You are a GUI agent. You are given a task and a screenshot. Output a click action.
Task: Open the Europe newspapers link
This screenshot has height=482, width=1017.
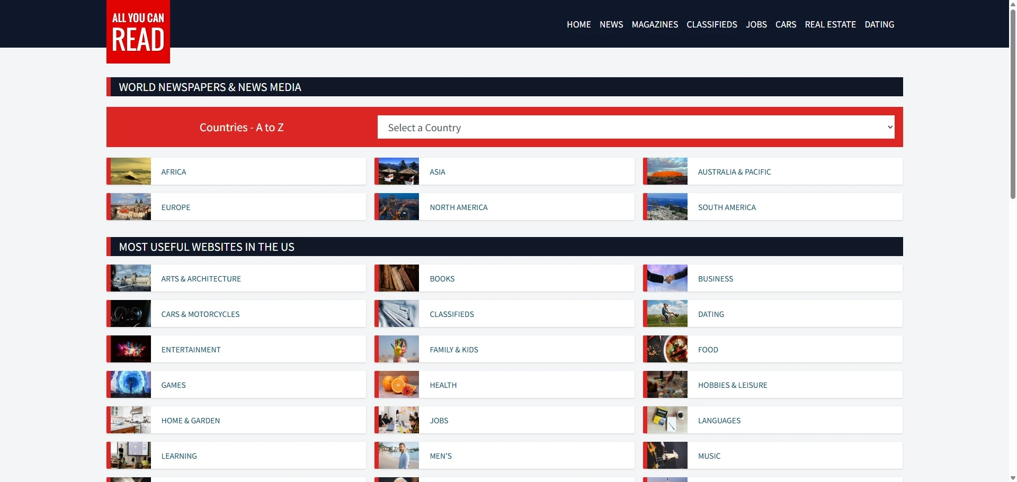tap(176, 207)
